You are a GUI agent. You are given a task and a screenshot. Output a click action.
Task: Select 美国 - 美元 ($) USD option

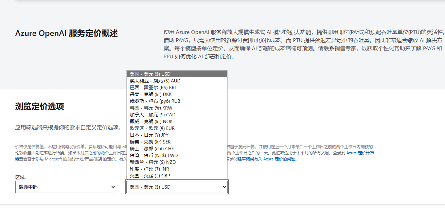(x=177, y=74)
